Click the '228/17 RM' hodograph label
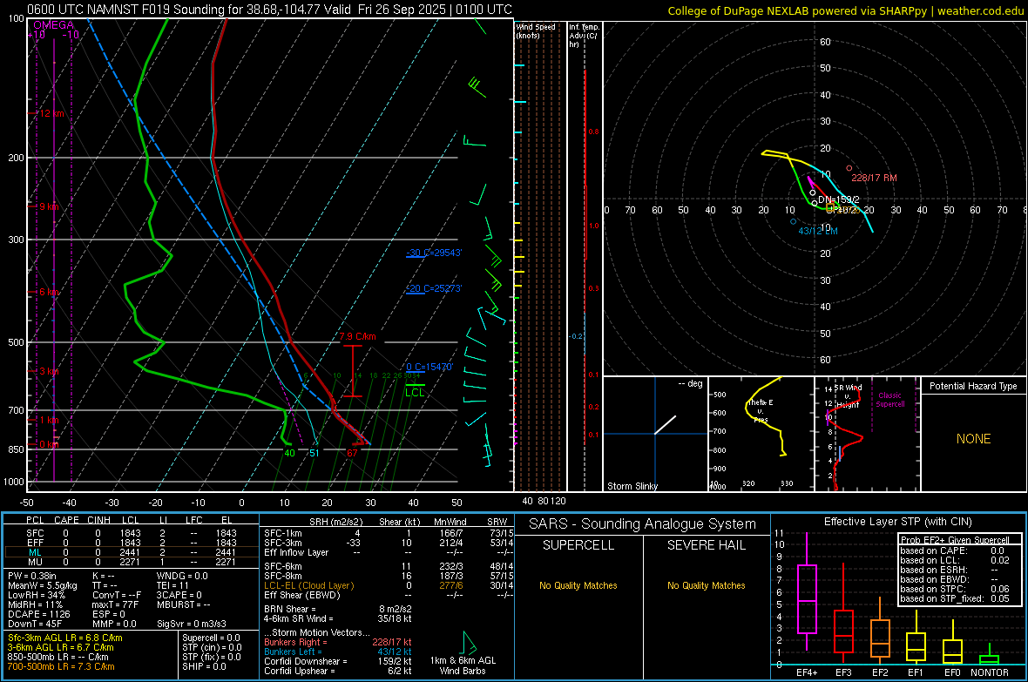The width and height of the screenshot is (1028, 682). tap(874, 178)
